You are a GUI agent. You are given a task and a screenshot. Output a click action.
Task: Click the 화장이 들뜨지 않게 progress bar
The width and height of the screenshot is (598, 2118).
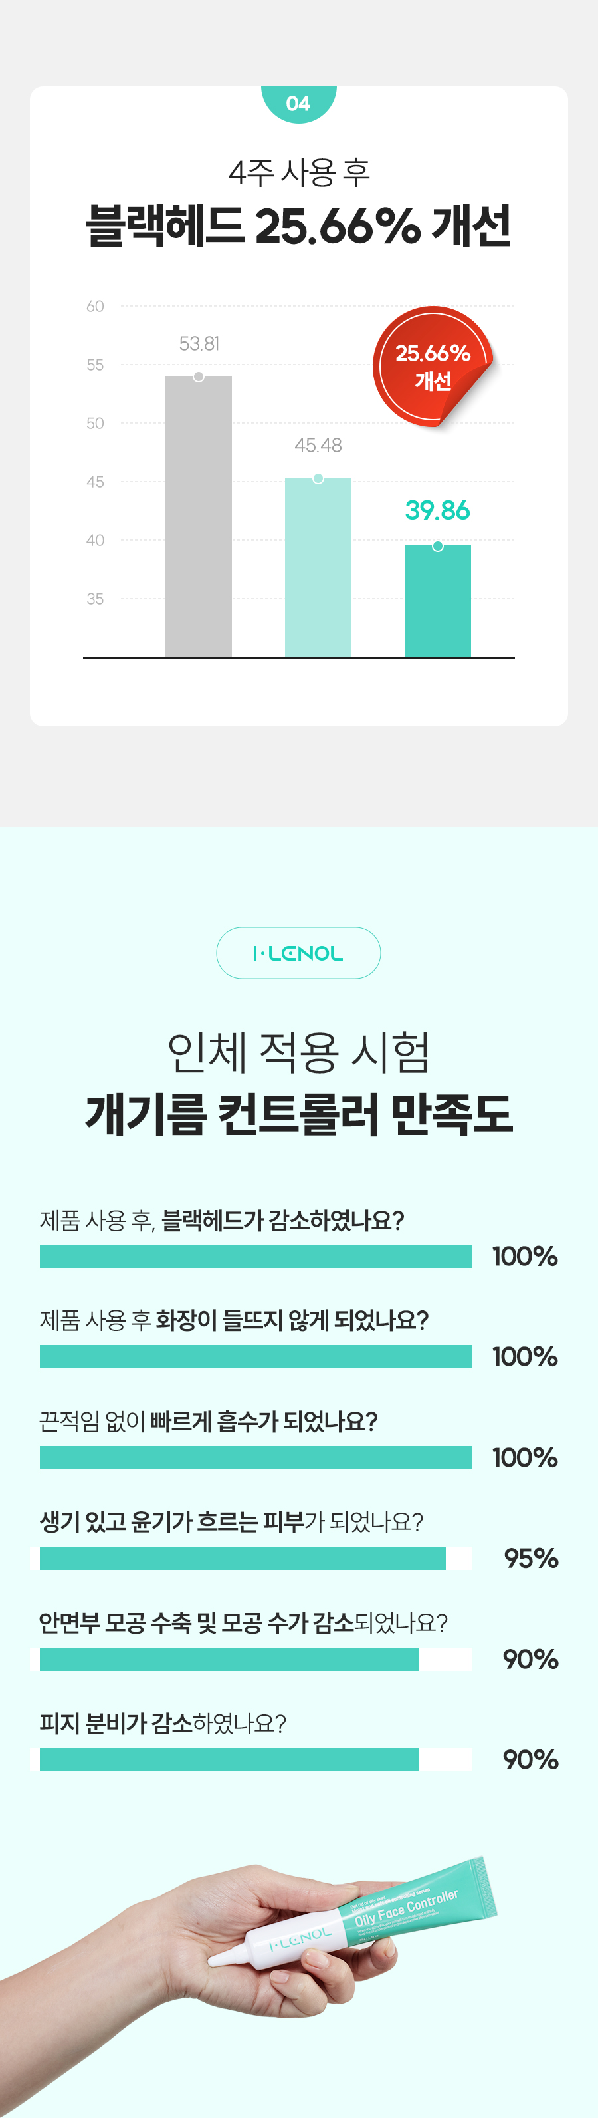[255, 1356]
